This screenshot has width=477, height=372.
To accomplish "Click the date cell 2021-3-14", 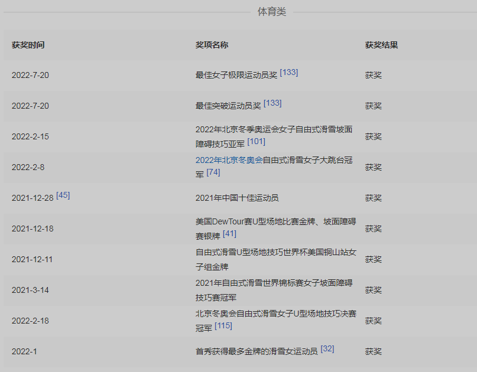I will click(x=30, y=290).
